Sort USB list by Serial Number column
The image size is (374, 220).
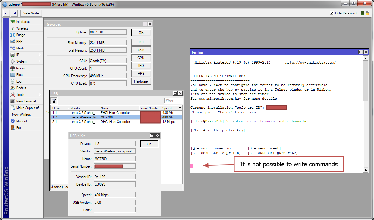click(x=150, y=108)
